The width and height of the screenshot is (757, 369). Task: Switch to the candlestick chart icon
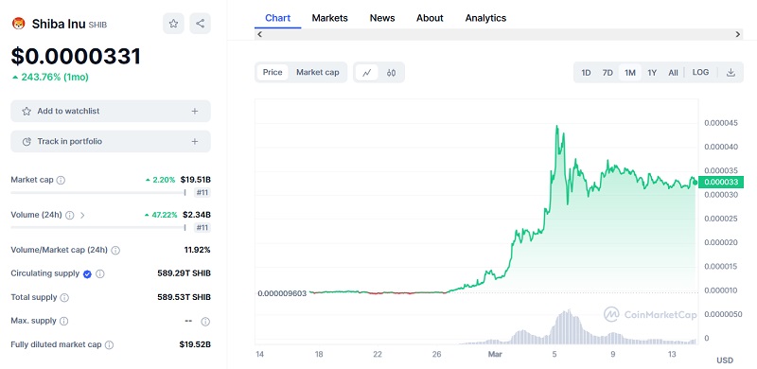391,73
